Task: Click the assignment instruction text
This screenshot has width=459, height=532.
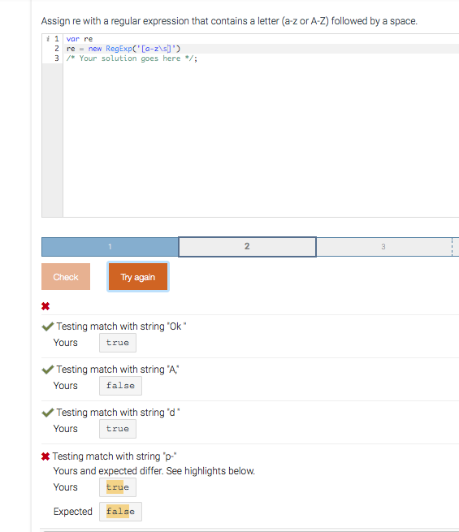Action: point(229,21)
